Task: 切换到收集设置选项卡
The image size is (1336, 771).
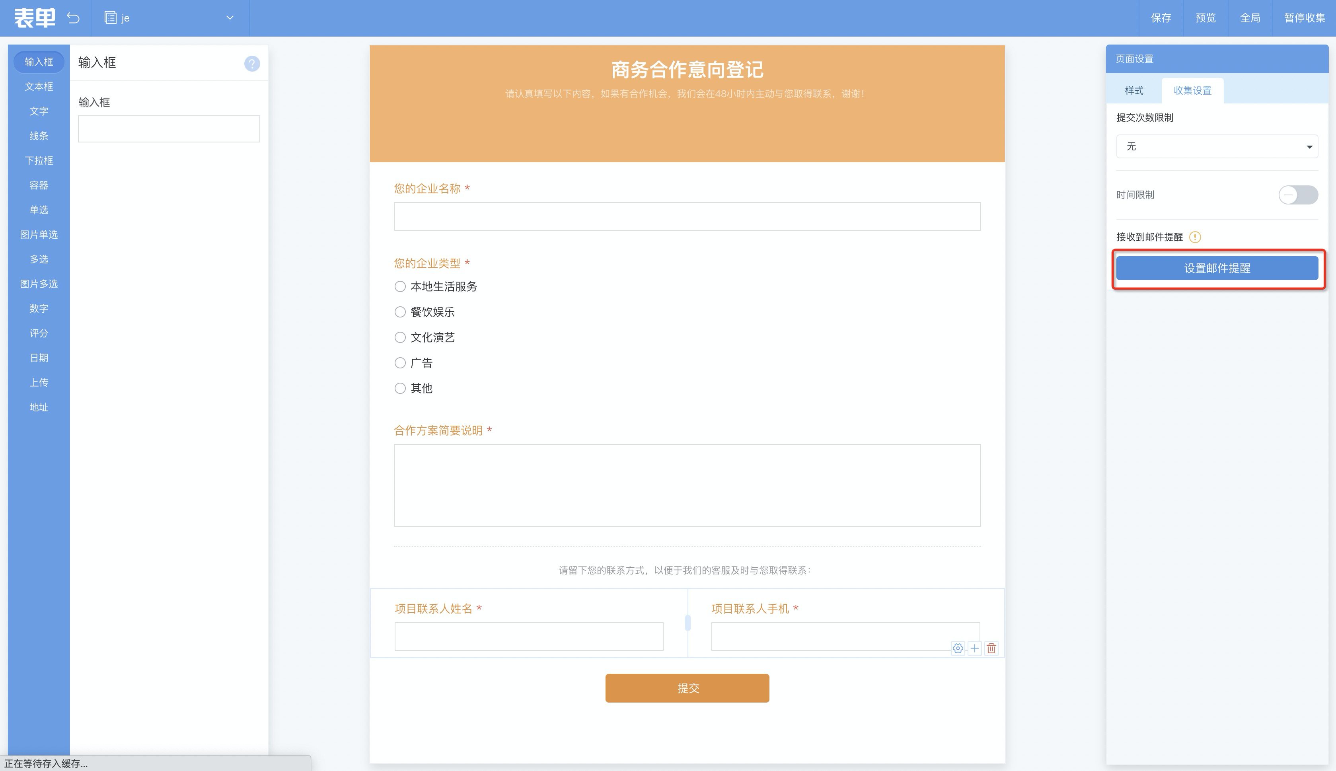Action: click(1193, 91)
